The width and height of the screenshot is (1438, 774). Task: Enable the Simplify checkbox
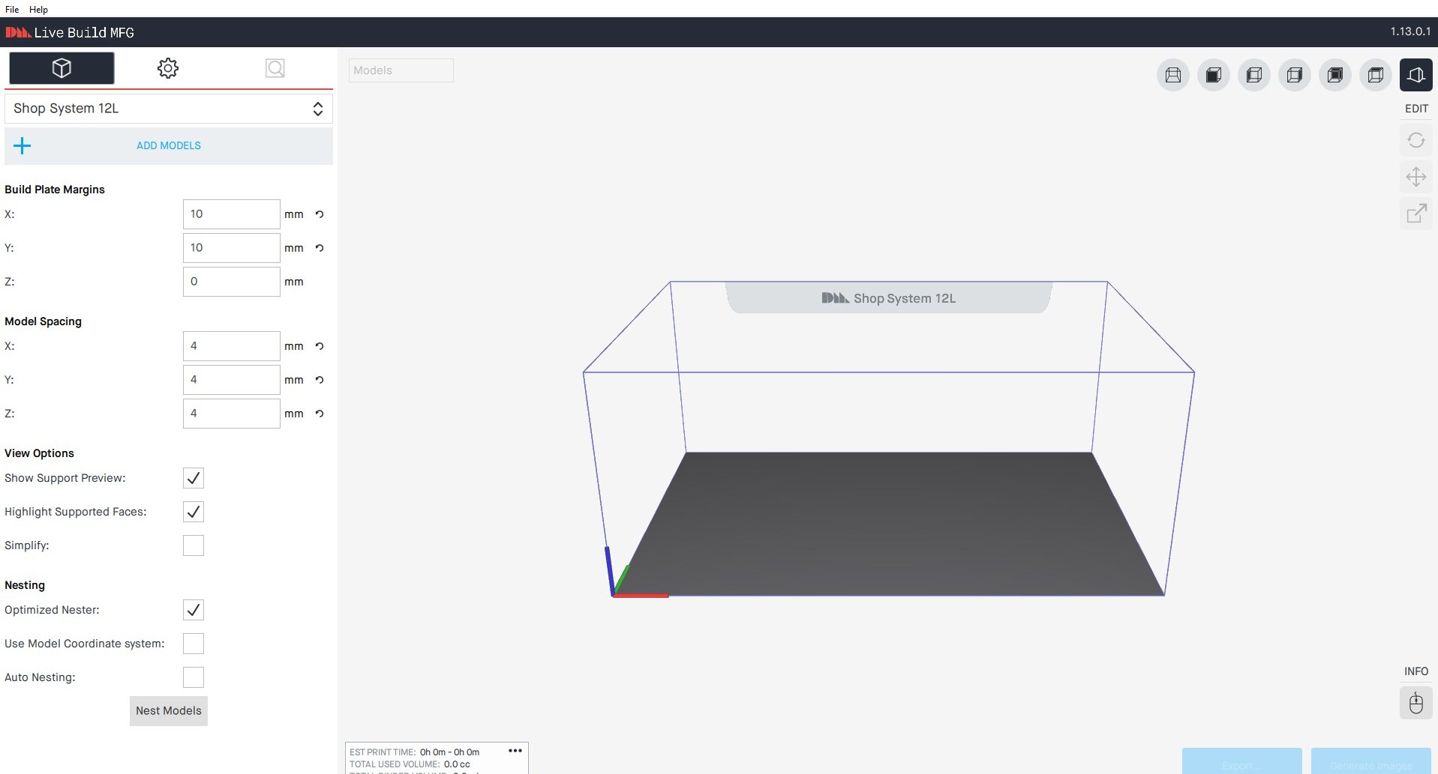(x=194, y=545)
